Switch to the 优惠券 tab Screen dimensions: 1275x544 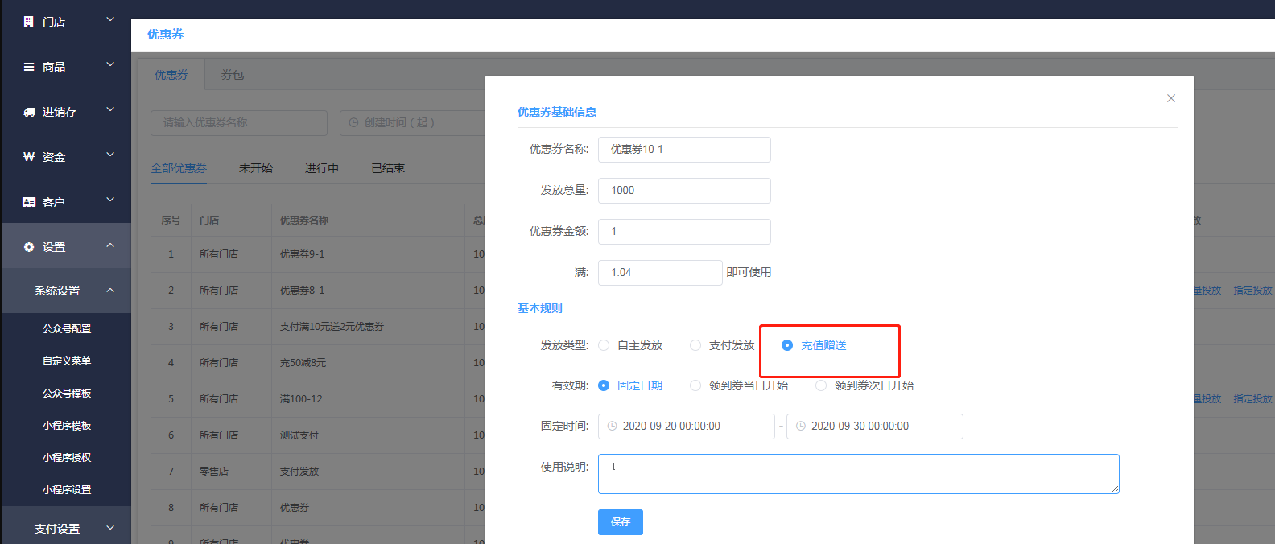[171, 75]
